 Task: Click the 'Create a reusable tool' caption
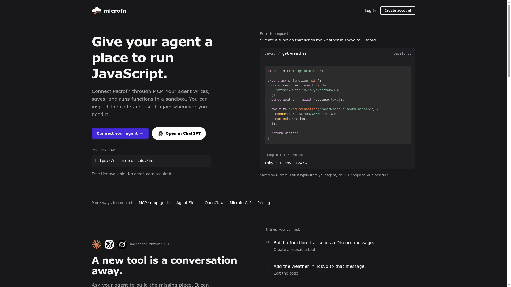[294, 250]
